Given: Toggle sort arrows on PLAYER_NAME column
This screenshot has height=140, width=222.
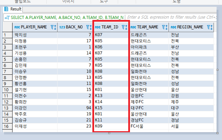Looking at the screenshot, I should (55, 27).
